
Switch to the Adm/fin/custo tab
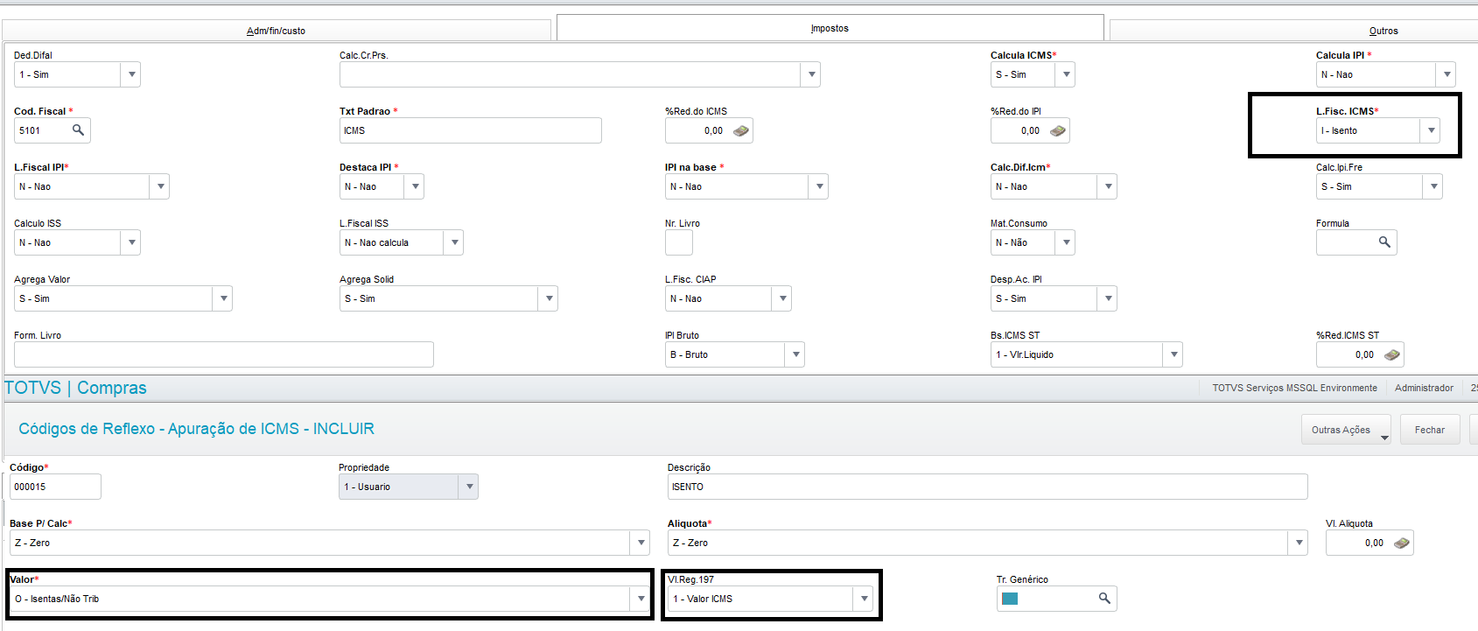[276, 31]
